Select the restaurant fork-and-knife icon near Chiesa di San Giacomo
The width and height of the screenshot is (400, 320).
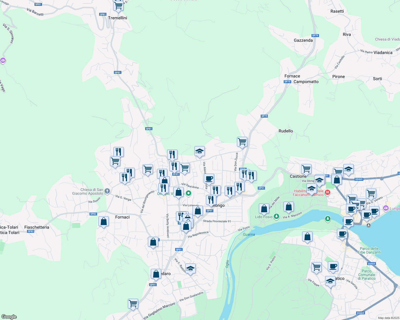125,176
